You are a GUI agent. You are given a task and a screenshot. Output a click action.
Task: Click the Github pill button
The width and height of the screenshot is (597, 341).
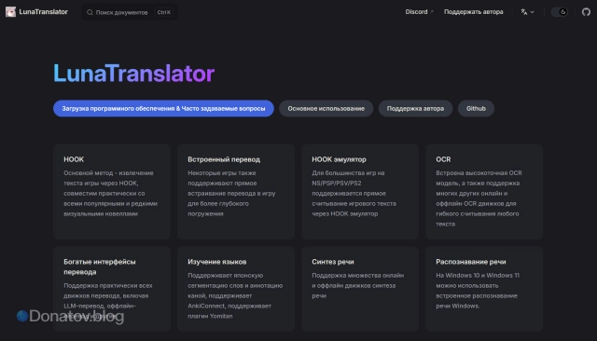[x=476, y=108]
